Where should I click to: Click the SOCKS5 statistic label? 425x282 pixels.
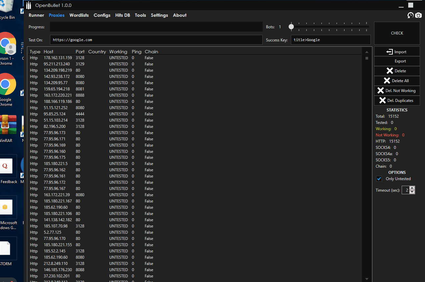click(x=383, y=160)
